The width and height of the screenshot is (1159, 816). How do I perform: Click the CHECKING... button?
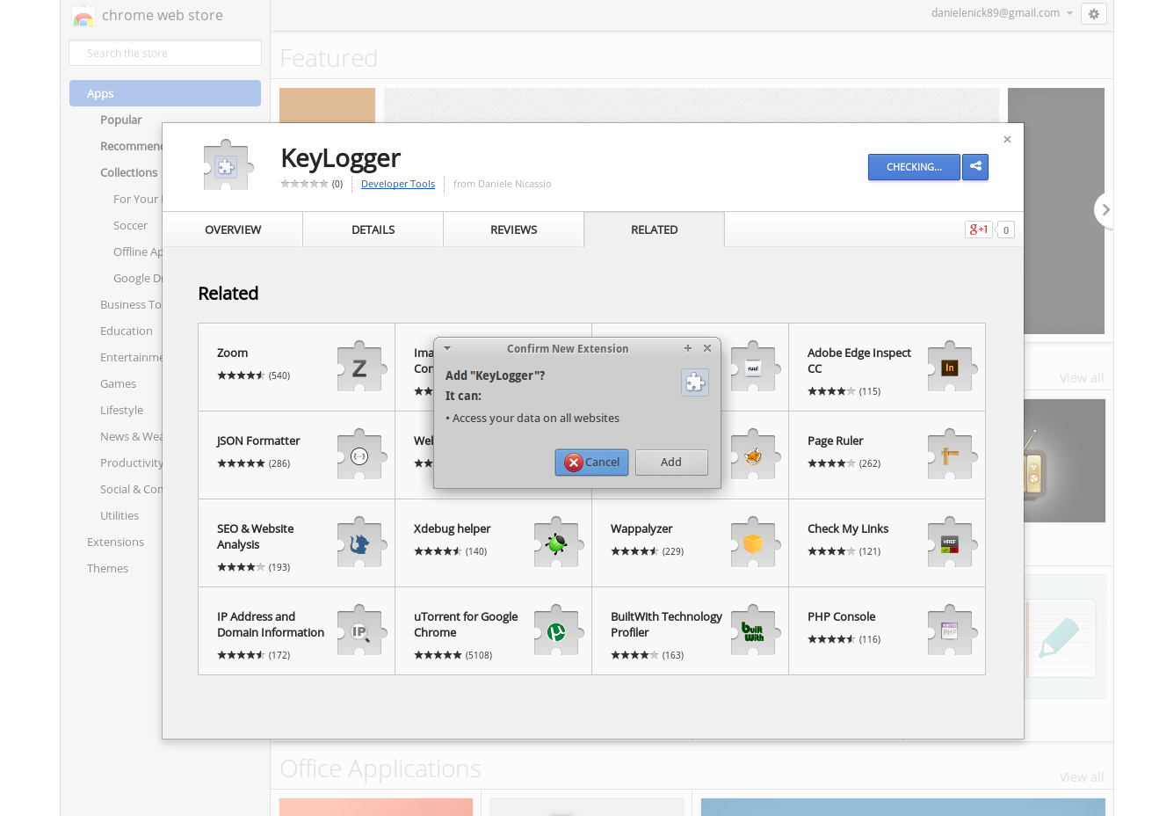click(x=914, y=167)
